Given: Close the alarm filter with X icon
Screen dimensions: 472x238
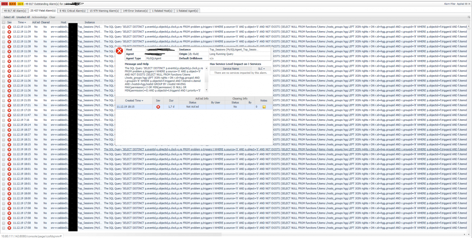Looking at the screenshot, I should tap(469, 4).
